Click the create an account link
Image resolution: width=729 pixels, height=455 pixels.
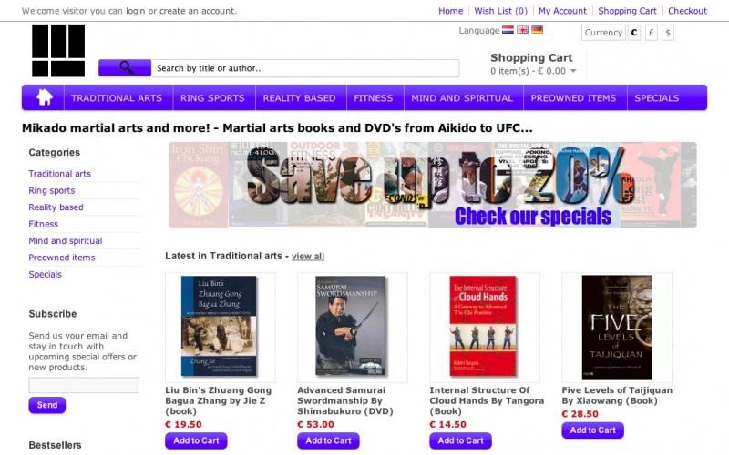pos(197,11)
